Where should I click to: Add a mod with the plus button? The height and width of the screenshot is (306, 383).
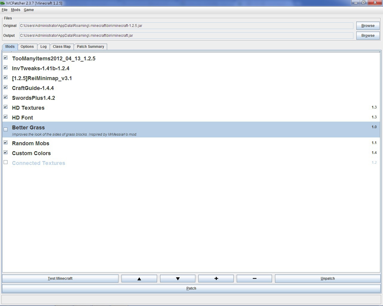tap(216, 279)
